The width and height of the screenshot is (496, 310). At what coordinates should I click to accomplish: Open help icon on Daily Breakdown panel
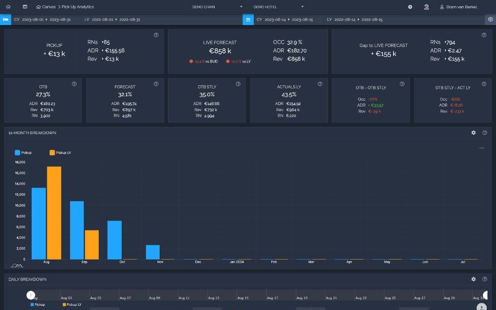[484, 279]
